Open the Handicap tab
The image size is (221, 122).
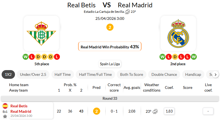tap(193, 74)
